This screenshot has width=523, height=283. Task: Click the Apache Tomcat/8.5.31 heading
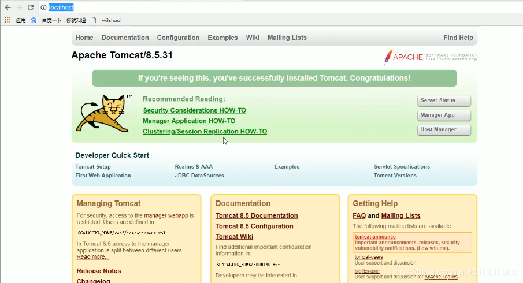pos(122,55)
